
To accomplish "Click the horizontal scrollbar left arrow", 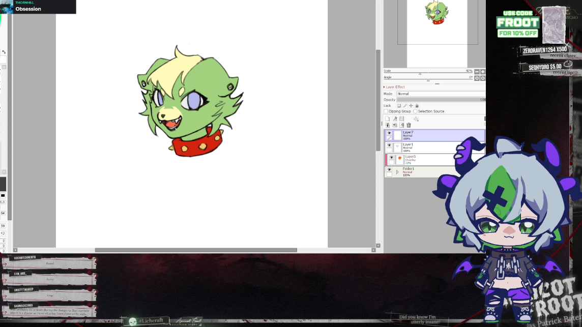I will tap(15, 250).
